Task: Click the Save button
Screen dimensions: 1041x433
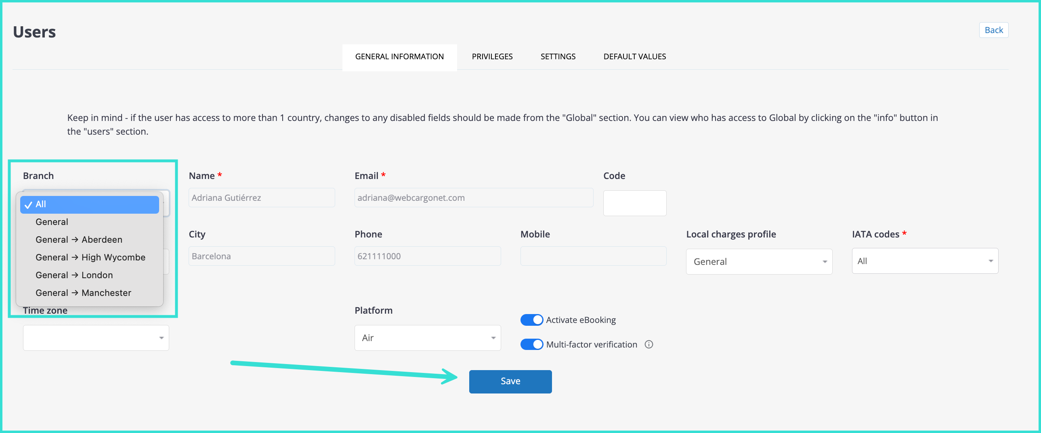Action: pyautogui.click(x=510, y=381)
